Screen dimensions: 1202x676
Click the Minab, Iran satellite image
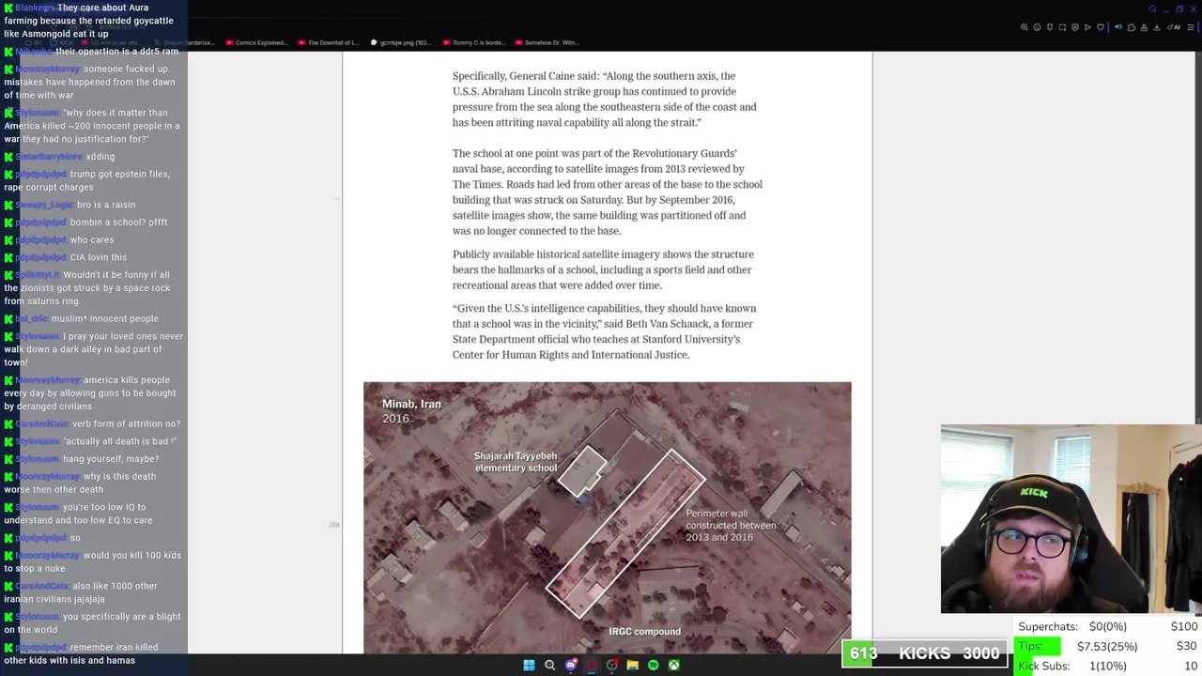pos(607,517)
